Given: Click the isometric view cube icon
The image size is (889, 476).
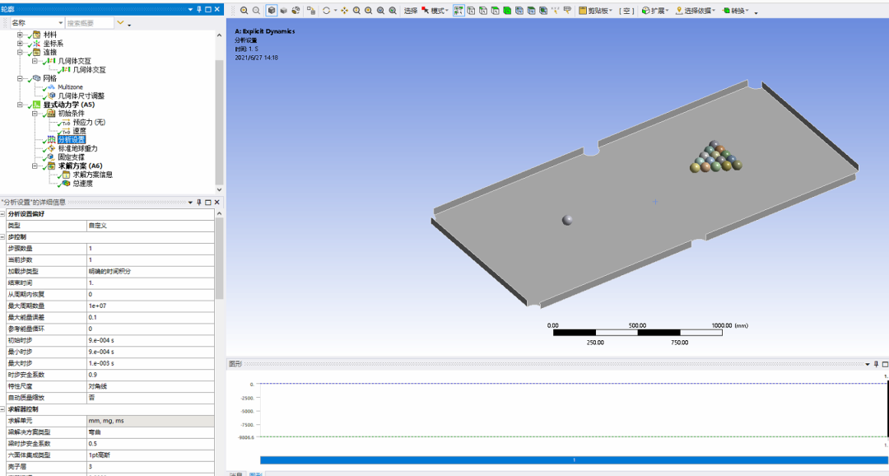Looking at the screenshot, I should pos(271,9).
